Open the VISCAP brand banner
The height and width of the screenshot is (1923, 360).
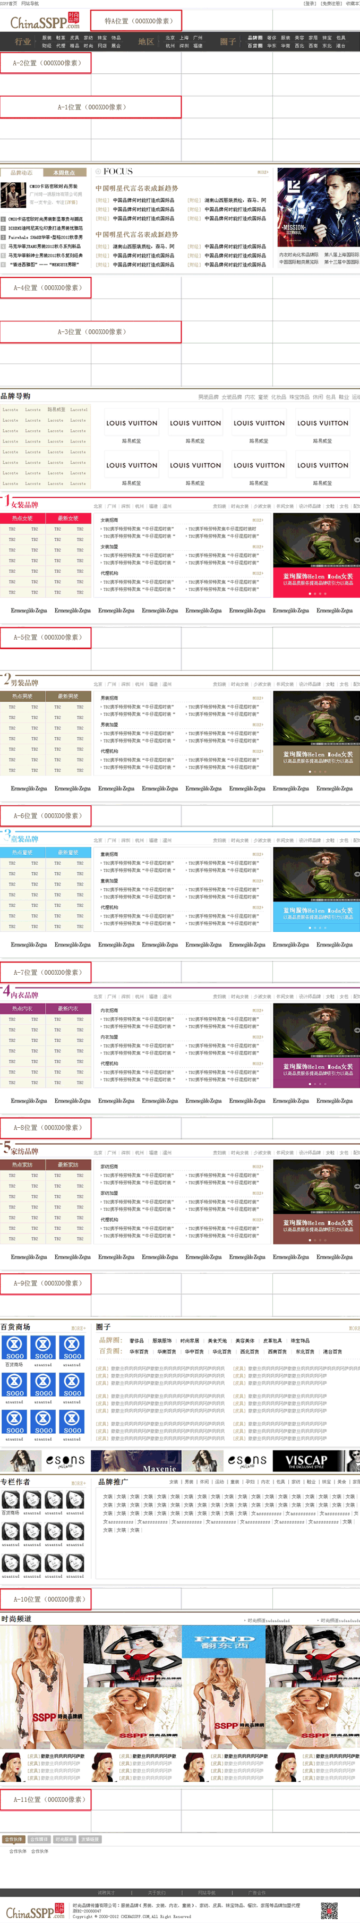click(307, 1461)
